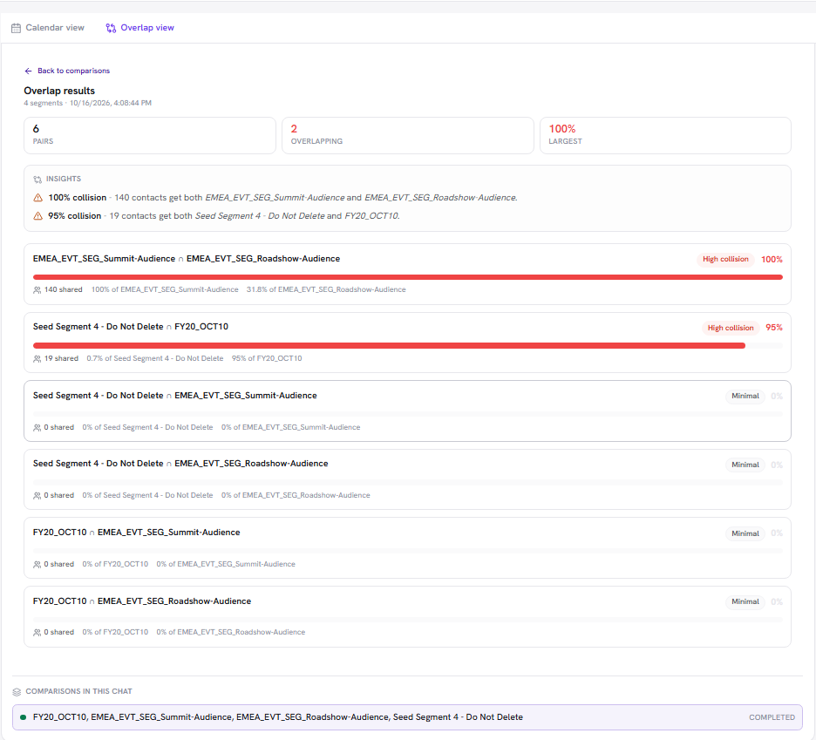Switch to Calendar view tab
Image resolution: width=816 pixels, height=740 pixels.
48,28
